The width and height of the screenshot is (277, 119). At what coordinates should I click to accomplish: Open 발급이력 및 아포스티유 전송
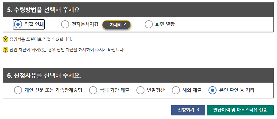click(x=240, y=110)
